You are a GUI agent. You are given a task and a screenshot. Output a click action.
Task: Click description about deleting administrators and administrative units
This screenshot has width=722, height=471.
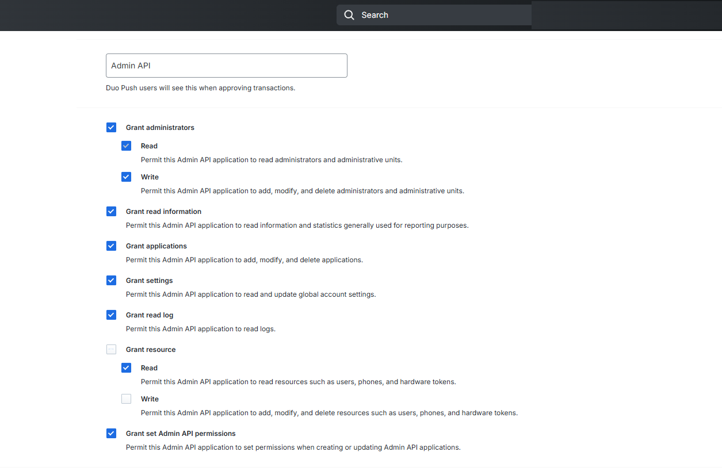click(303, 191)
